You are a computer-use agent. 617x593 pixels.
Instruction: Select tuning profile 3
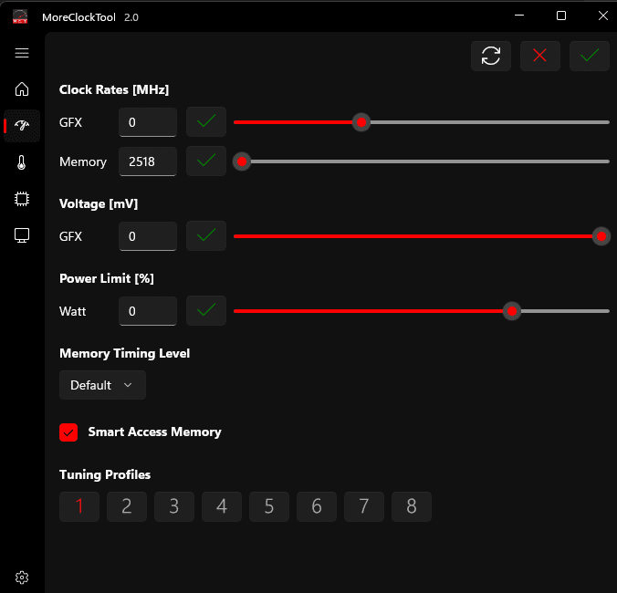(x=174, y=506)
